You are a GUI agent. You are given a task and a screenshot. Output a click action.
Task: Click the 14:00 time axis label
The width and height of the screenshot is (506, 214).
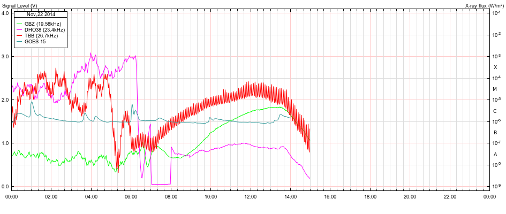click(290, 196)
